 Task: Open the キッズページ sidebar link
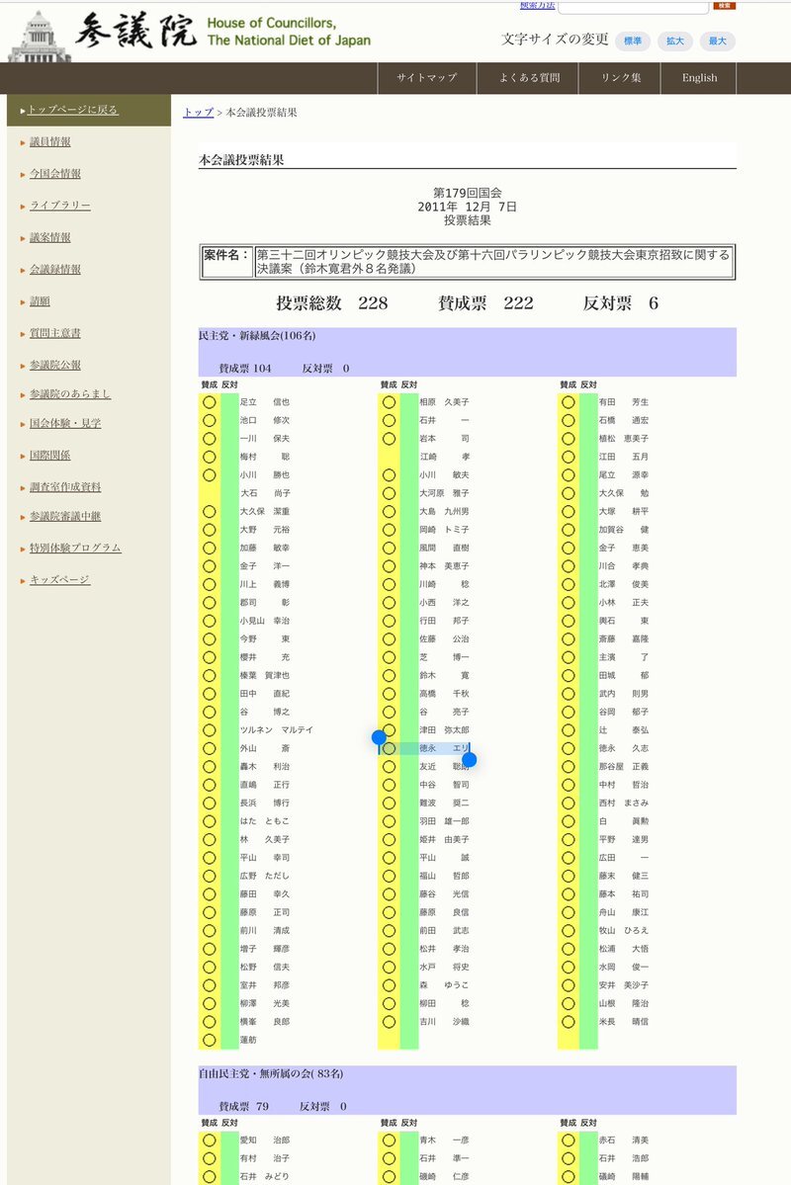point(59,580)
